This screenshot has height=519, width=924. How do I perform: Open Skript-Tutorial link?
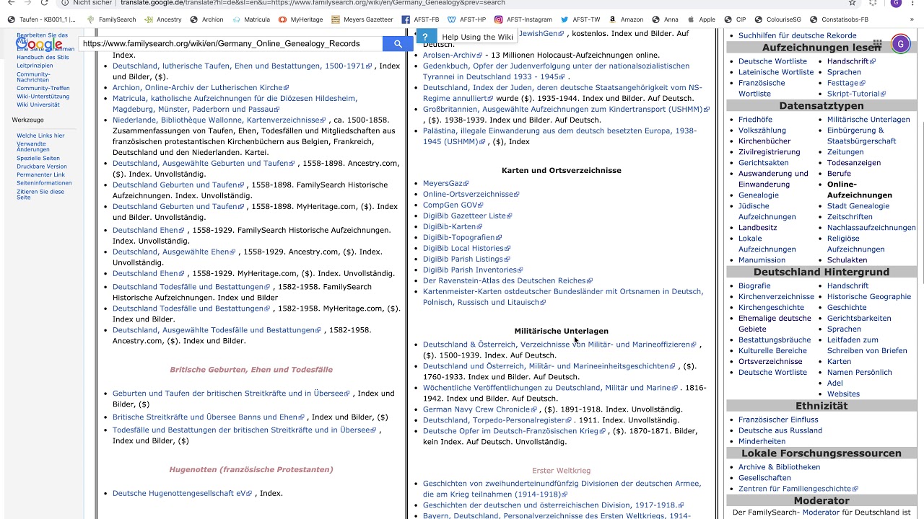coord(857,94)
